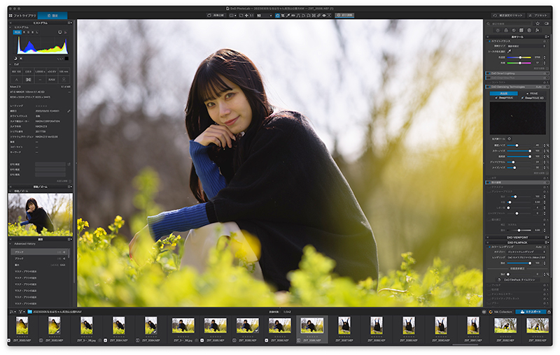Switch to the Customize (設定) tab
Viewport: 560px width, 355px height.
[x=52, y=15]
